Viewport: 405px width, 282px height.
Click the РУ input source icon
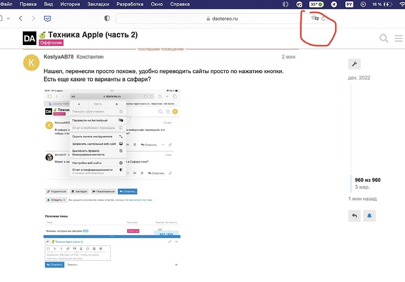tap(349, 4)
